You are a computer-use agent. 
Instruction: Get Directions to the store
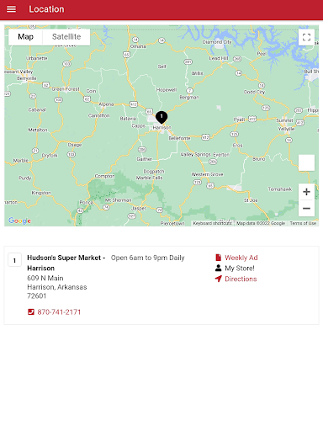tap(241, 279)
